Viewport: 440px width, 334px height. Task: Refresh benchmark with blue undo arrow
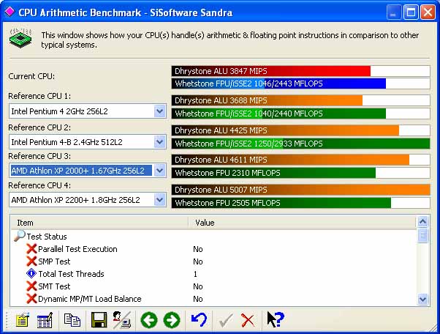point(199,320)
